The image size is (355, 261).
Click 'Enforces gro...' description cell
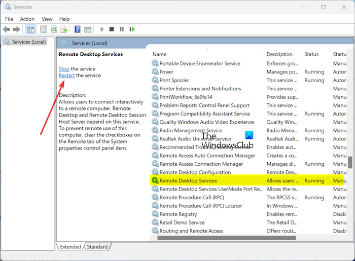[282, 63]
